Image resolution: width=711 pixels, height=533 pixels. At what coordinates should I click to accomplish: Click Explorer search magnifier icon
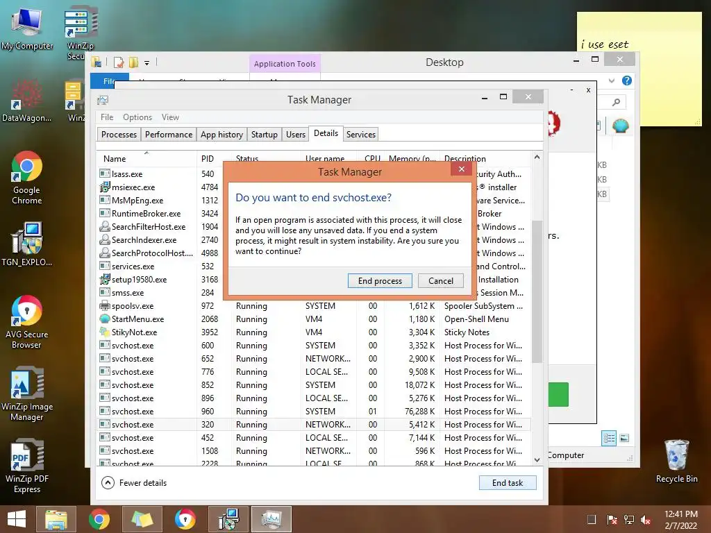point(616,102)
